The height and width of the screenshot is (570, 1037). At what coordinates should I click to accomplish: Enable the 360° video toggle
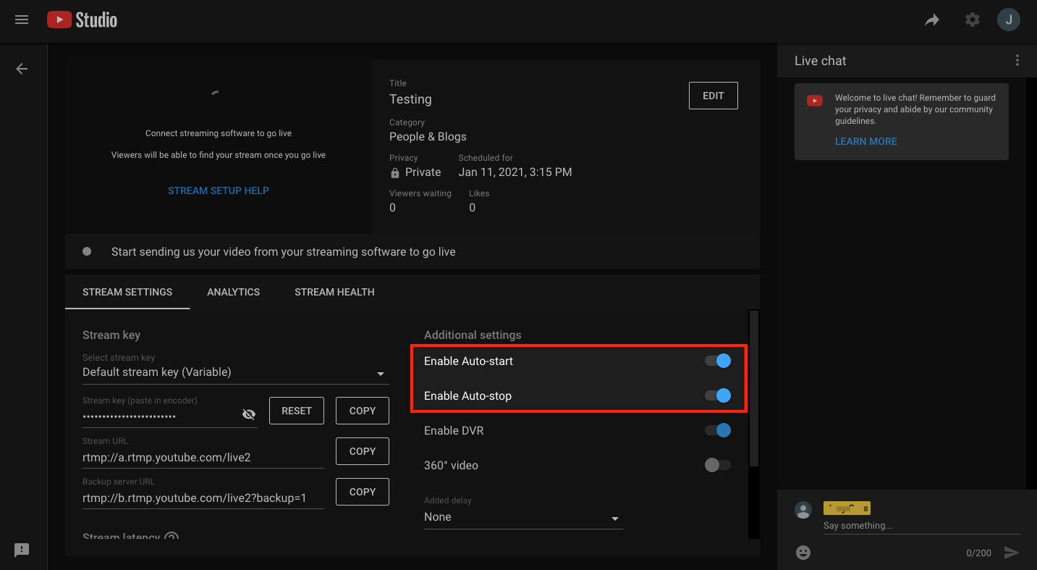[717, 465]
